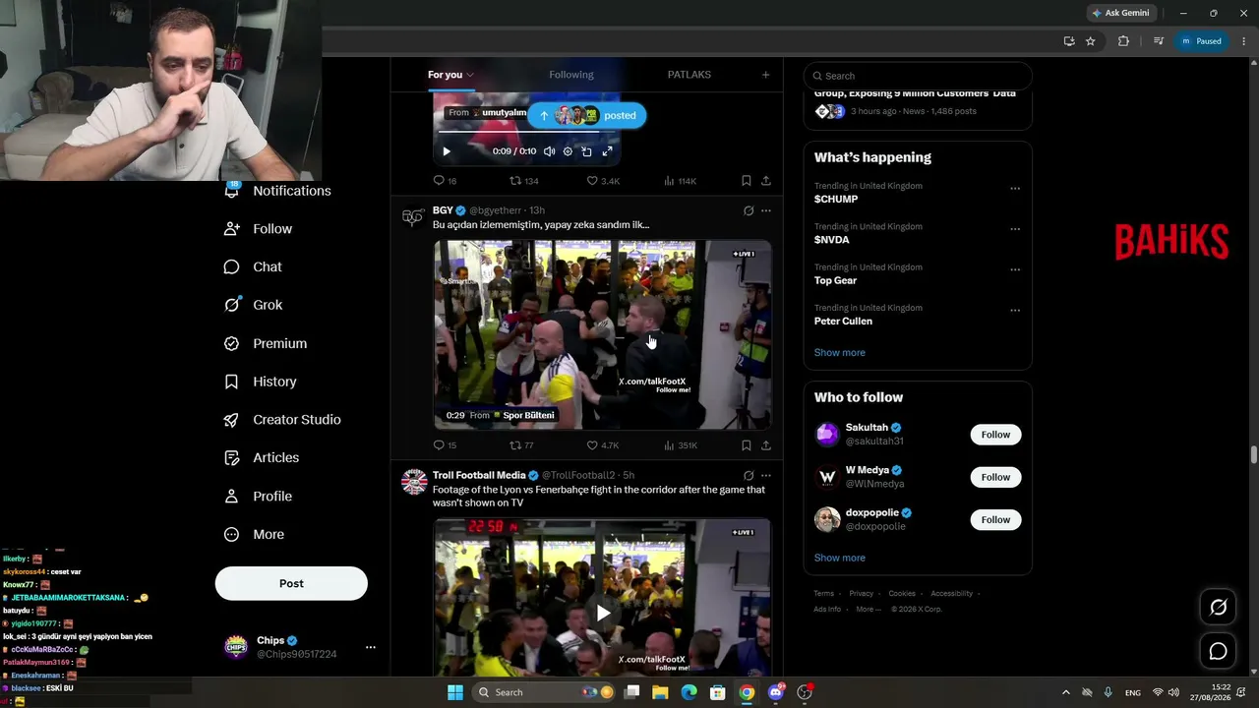
Task: Open the Grok icon in sidebar
Action: 232,305
